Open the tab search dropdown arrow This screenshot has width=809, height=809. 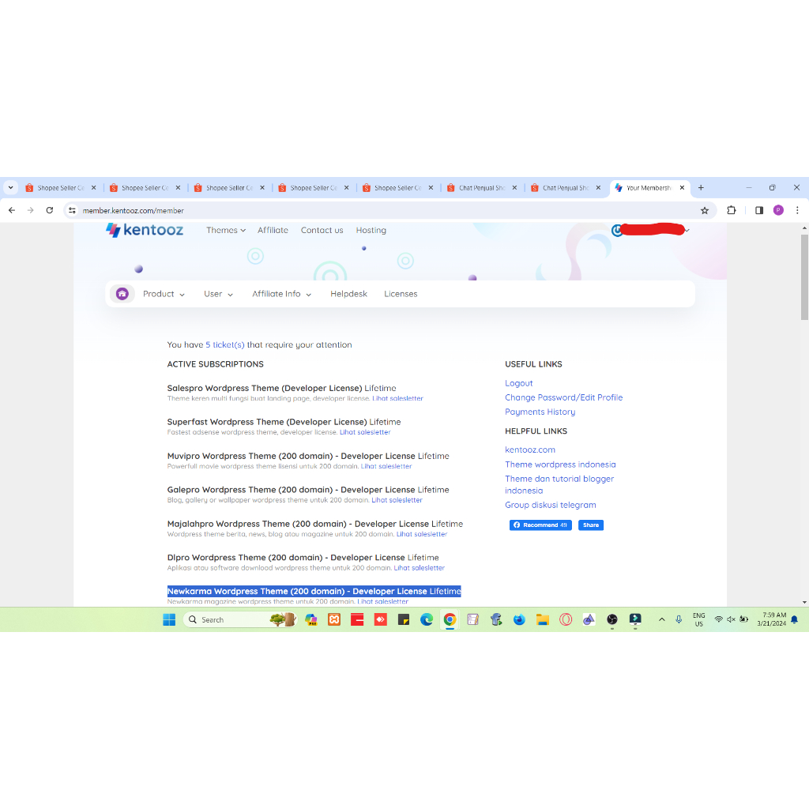click(10, 188)
